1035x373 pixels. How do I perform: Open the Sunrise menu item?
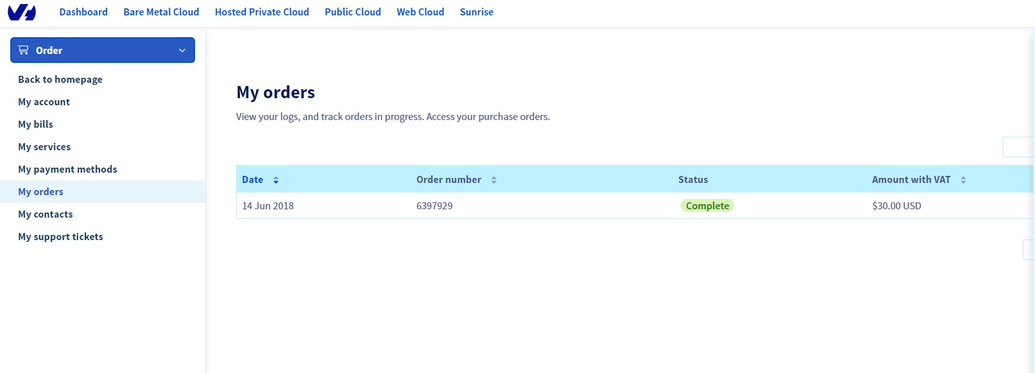[x=477, y=12]
